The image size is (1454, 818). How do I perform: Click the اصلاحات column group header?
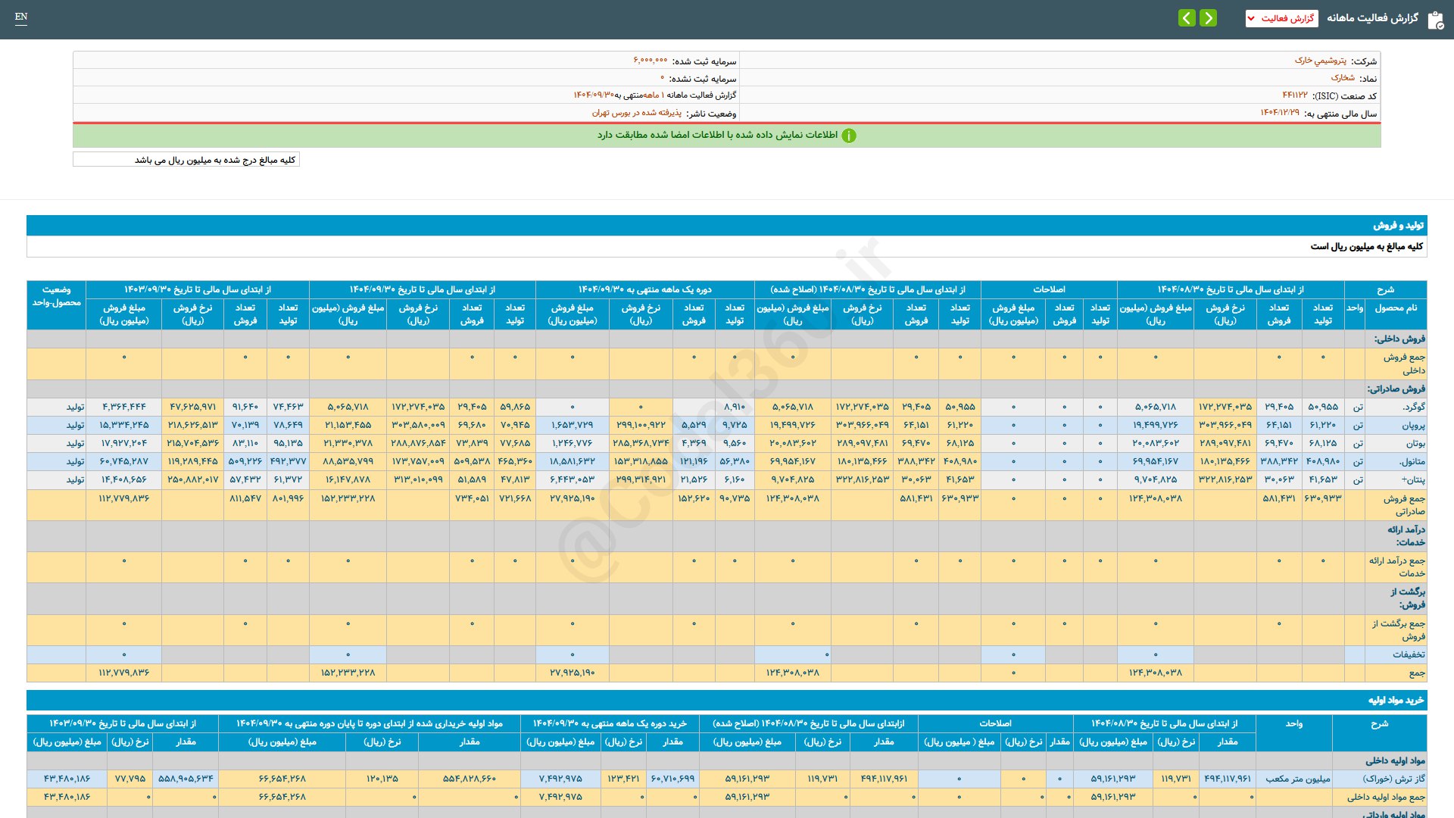1049,289
